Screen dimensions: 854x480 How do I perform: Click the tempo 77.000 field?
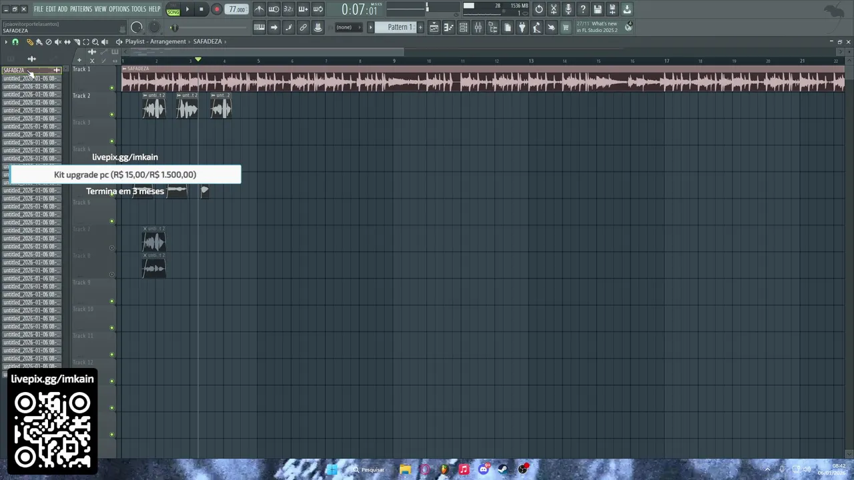point(236,9)
